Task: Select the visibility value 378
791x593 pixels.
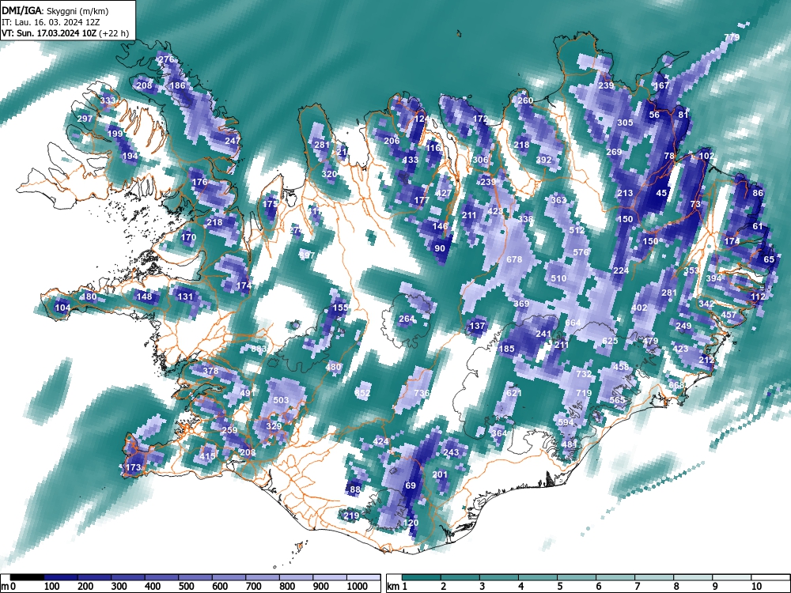Action: click(x=210, y=371)
